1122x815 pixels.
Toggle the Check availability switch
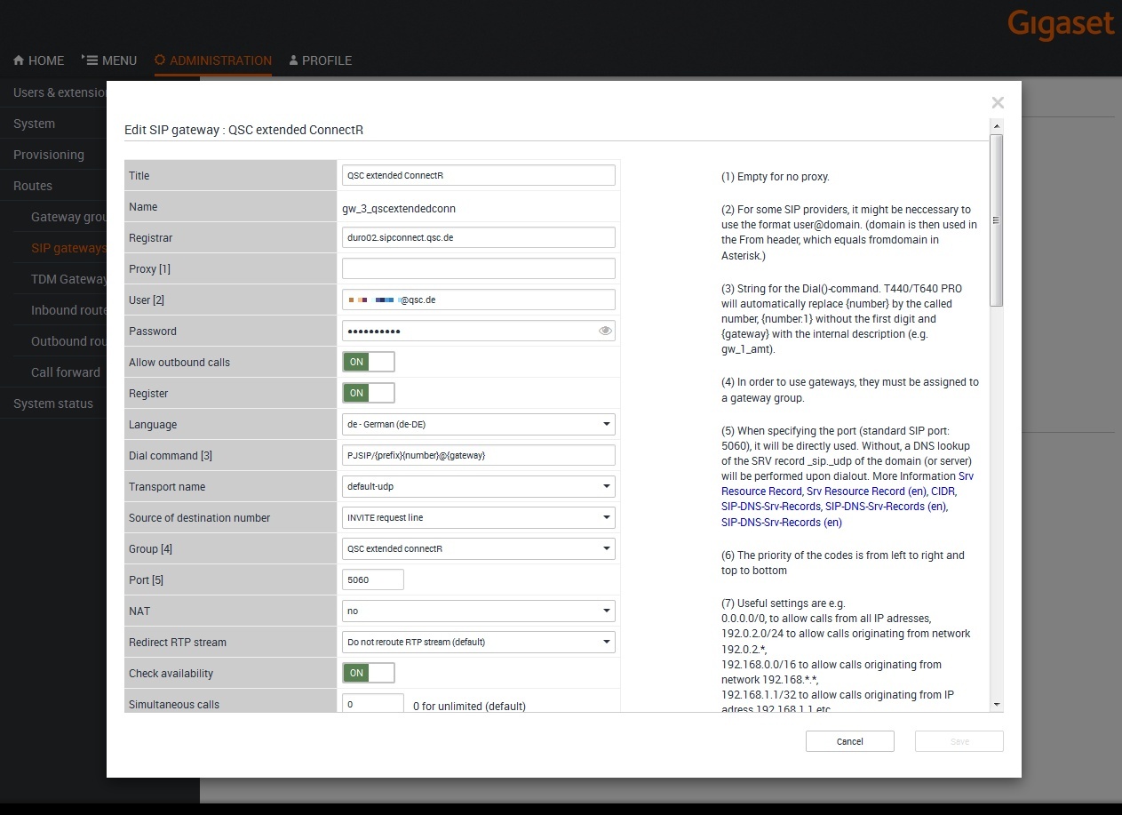coord(369,673)
